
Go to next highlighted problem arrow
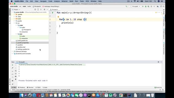(x=161, y=13)
